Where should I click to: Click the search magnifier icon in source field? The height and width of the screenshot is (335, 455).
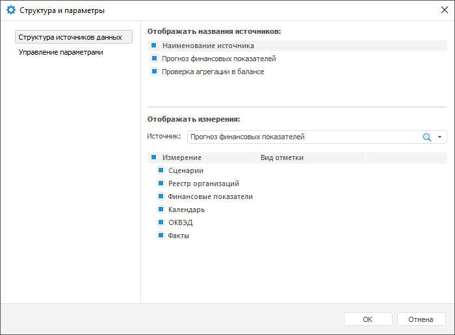click(427, 137)
